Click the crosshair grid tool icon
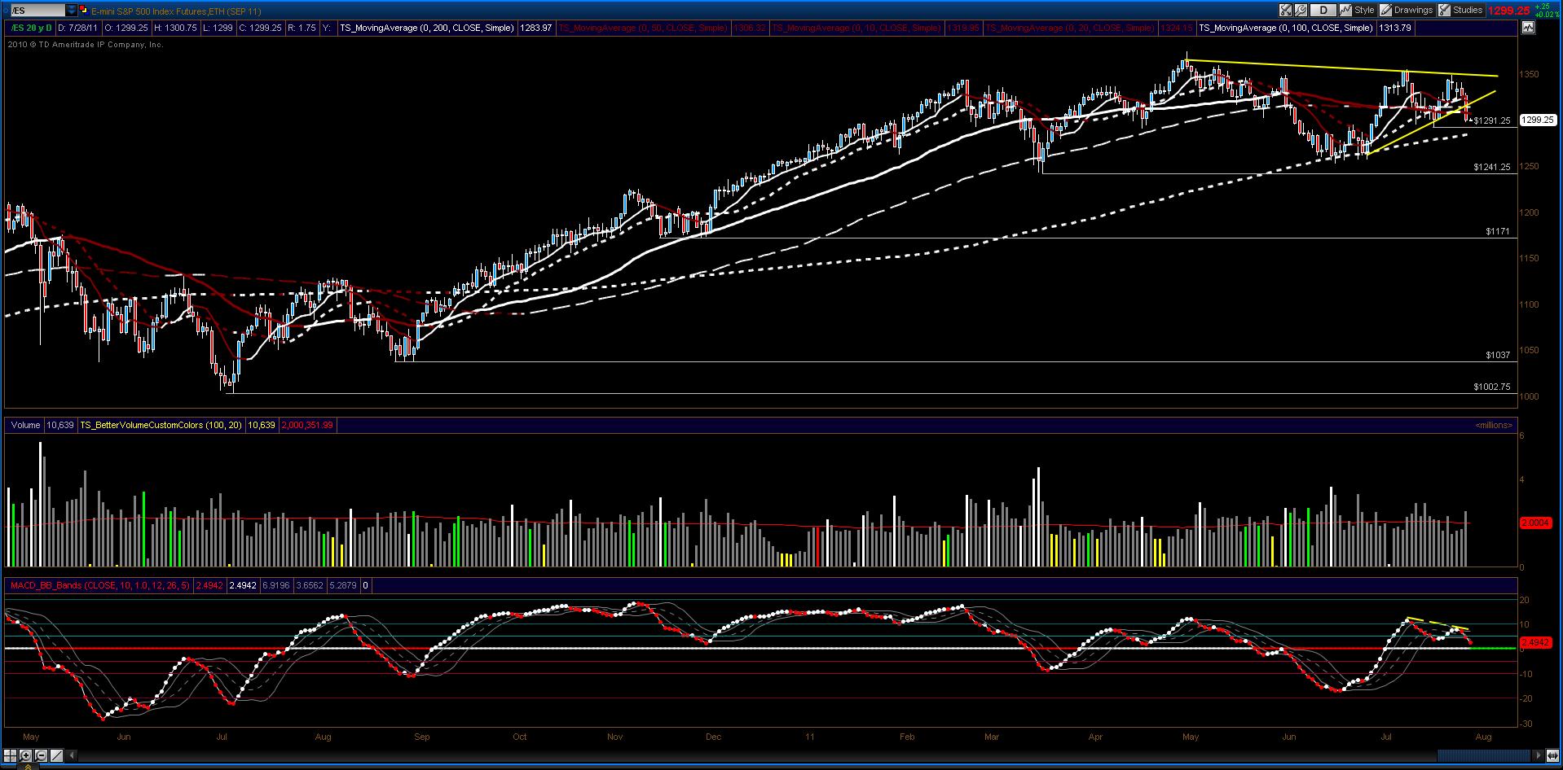1563x770 pixels. (x=10, y=755)
